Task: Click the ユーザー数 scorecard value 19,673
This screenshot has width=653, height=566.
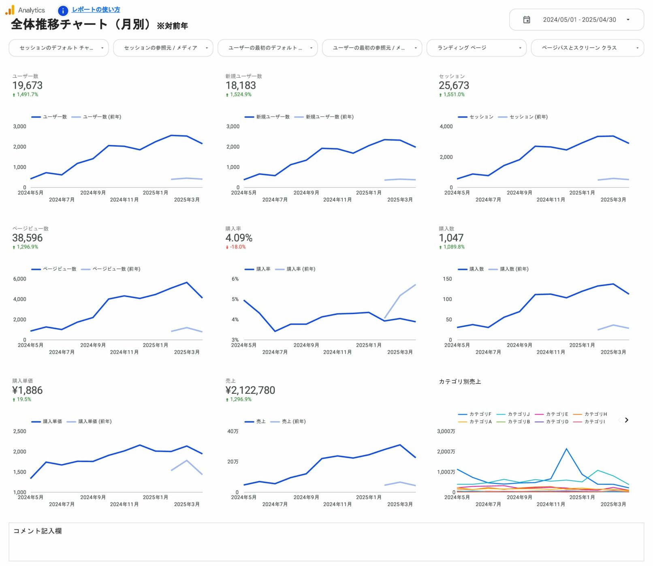Action: point(28,85)
